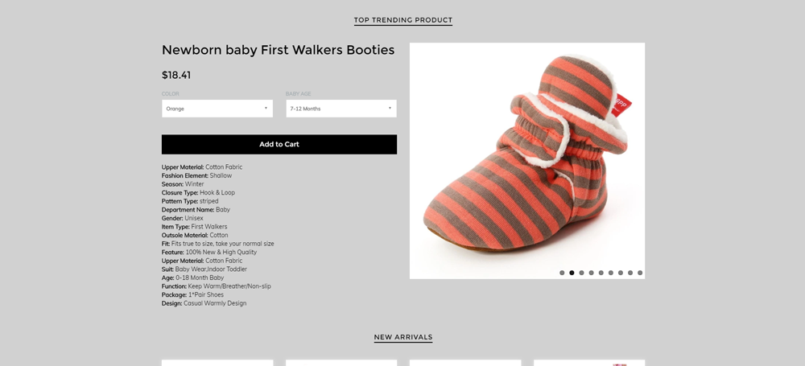Jump to the third product image dot
Image resolution: width=805 pixels, height=366 pixels.
point(581,273)
